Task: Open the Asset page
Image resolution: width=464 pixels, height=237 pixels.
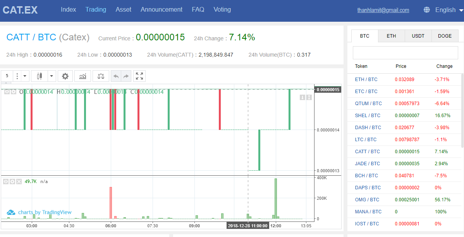Action: (x=124, y=9)
